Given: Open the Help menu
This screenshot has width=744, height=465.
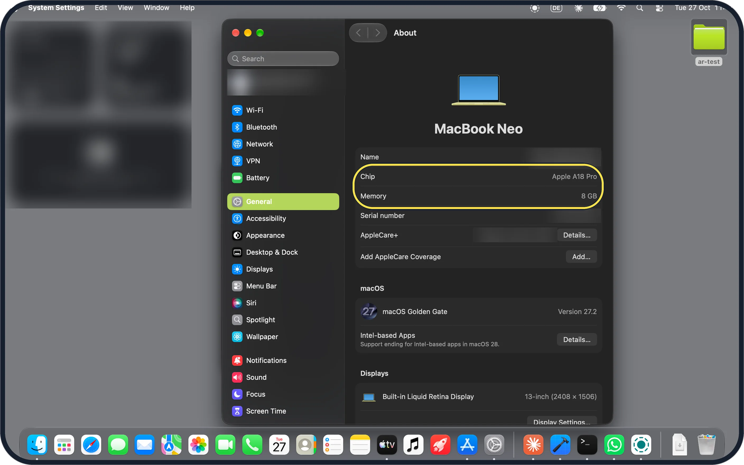Looking at the screenshot, I should tap(187, 7).
